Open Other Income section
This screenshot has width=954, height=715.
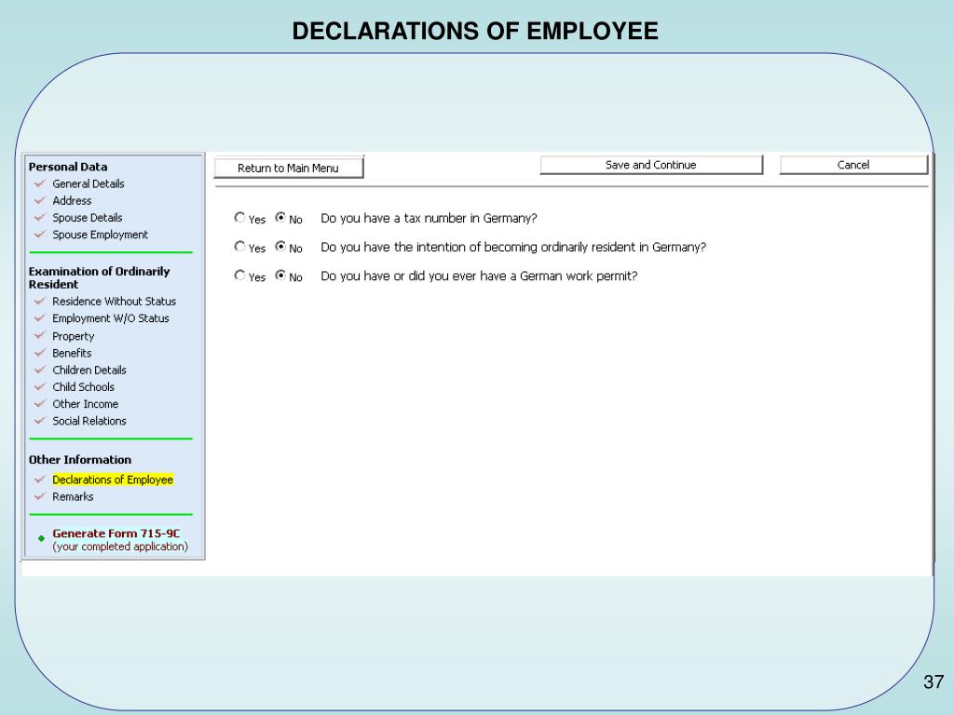point(85,404)
